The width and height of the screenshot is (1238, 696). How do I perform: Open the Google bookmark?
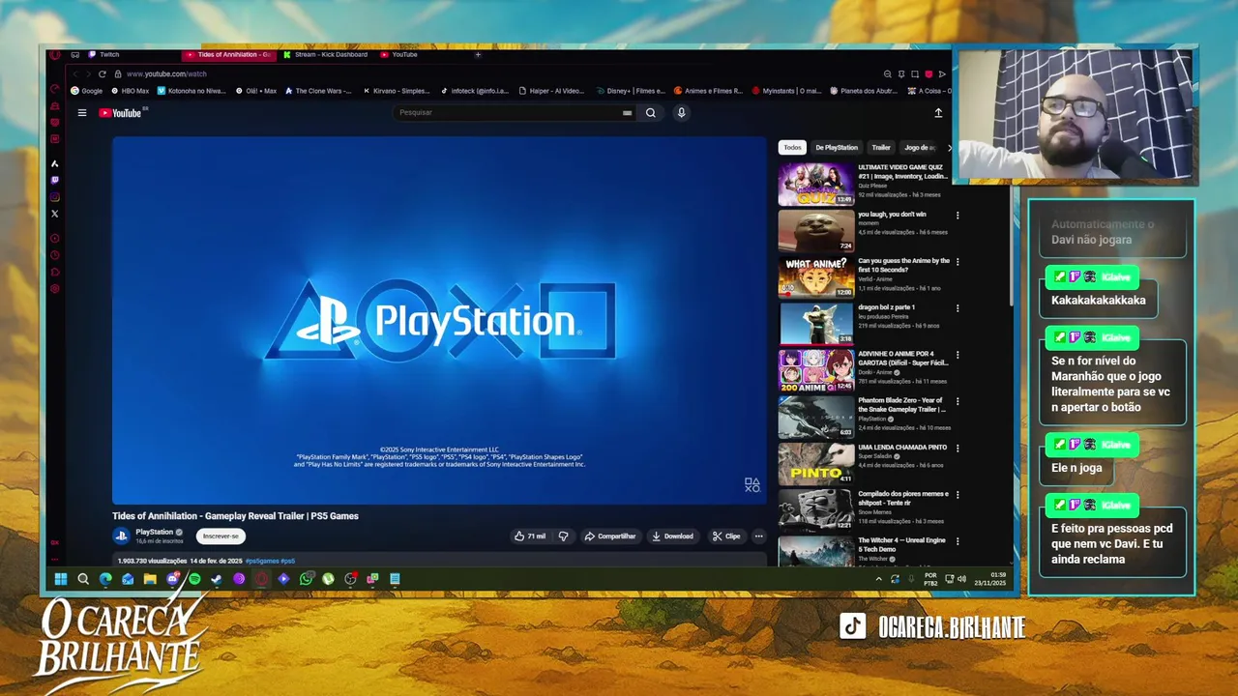87,91
